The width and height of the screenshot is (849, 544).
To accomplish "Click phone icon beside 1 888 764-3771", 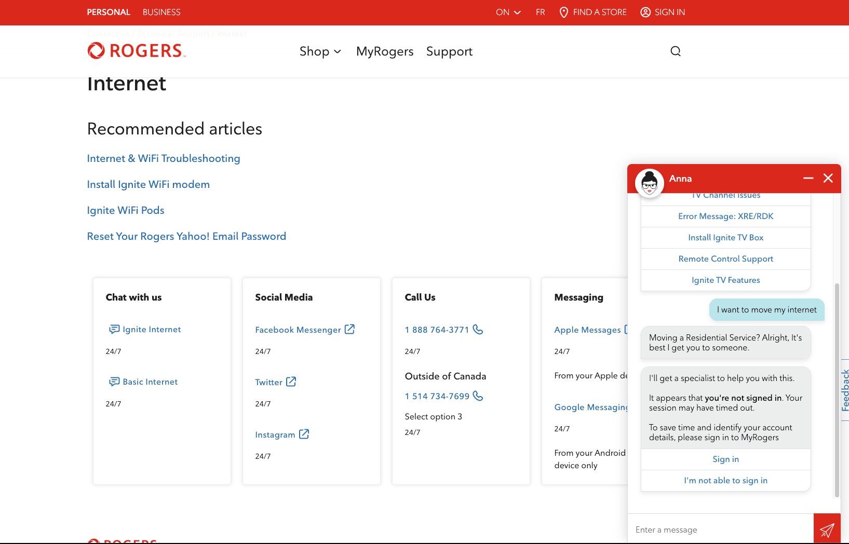I will tap(478, 330).
